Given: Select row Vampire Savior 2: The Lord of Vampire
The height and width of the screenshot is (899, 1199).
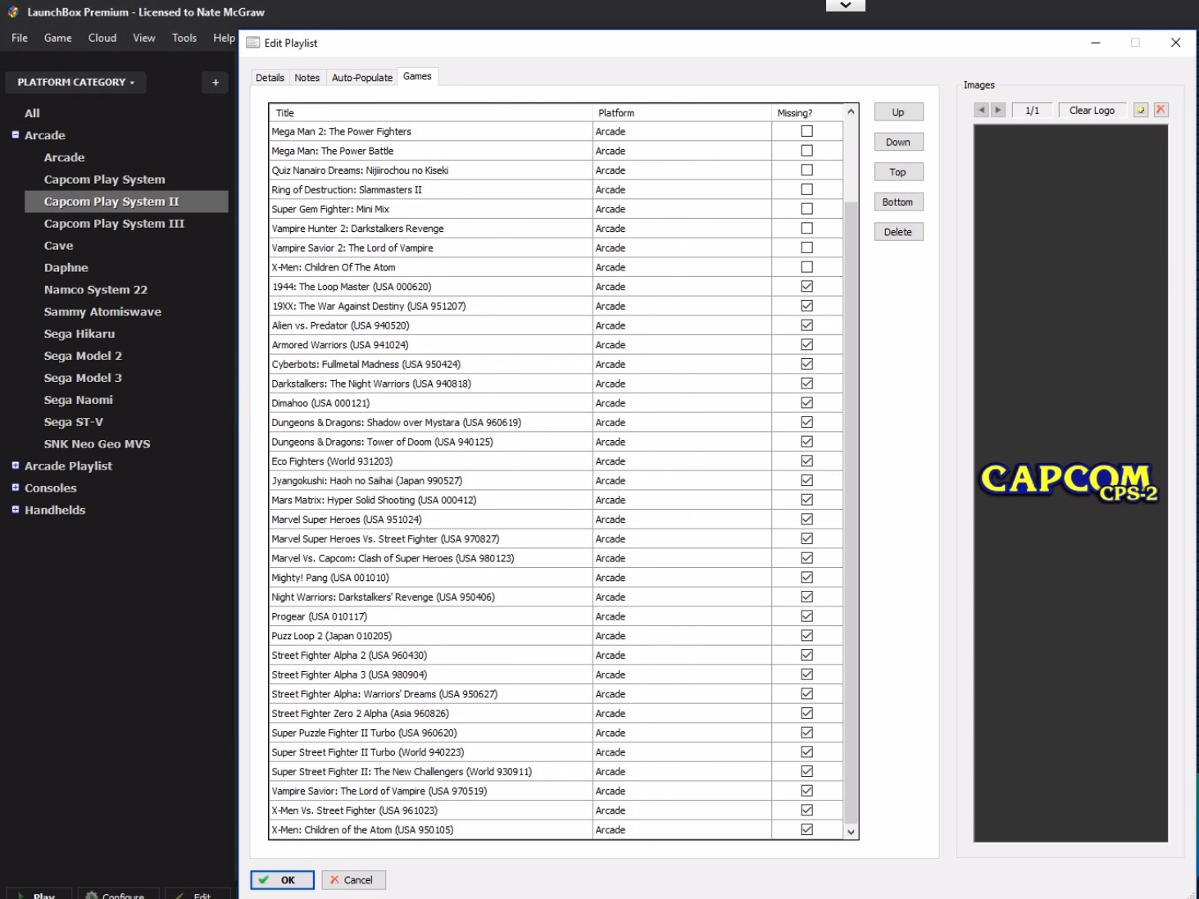Looking at the screenshot, I should click(x=556, y=247).
